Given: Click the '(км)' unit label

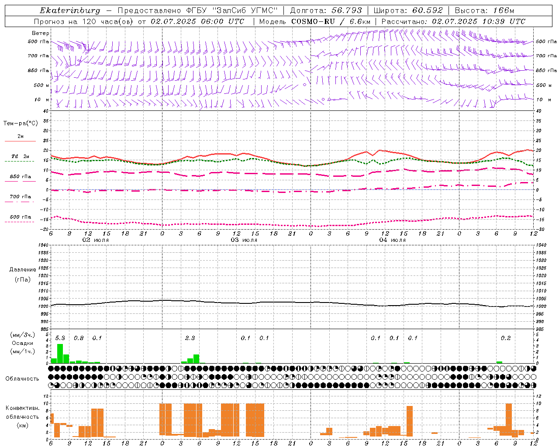Looking at the screenshot, I should coord(23,425).
